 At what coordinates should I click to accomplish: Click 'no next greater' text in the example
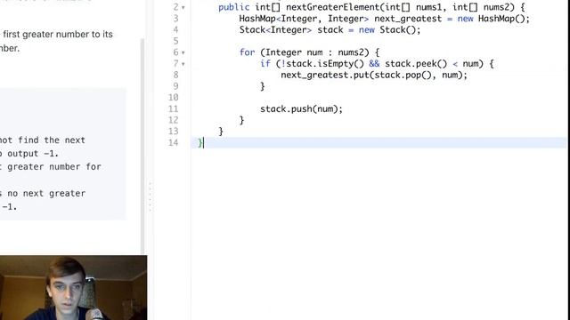46,194
